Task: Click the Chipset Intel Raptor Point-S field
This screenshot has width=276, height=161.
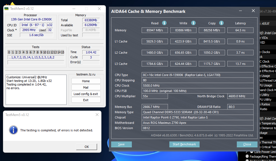Action: pos(198,117)
